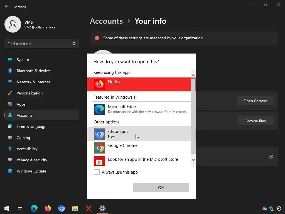Check Always use this app
This screenshot has height=214, width=285.
(97, 172)
